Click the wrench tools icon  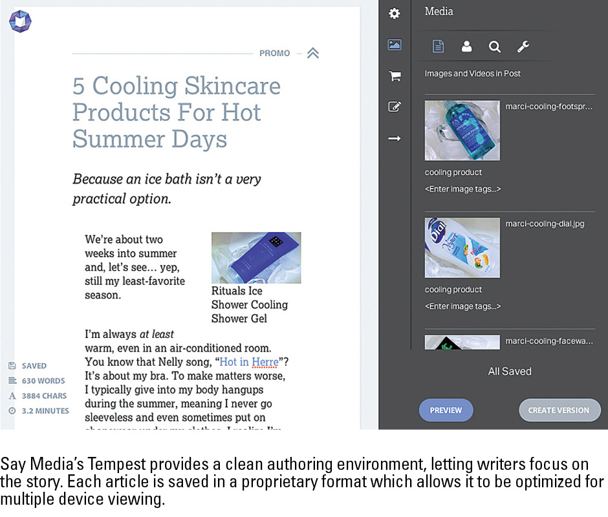523,47
